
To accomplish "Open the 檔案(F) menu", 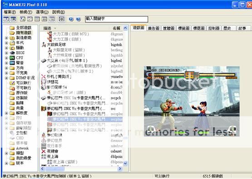I will [x=10, y=12].
